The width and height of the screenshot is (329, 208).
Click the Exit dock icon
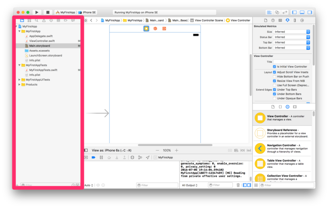[x=164, y=28]
